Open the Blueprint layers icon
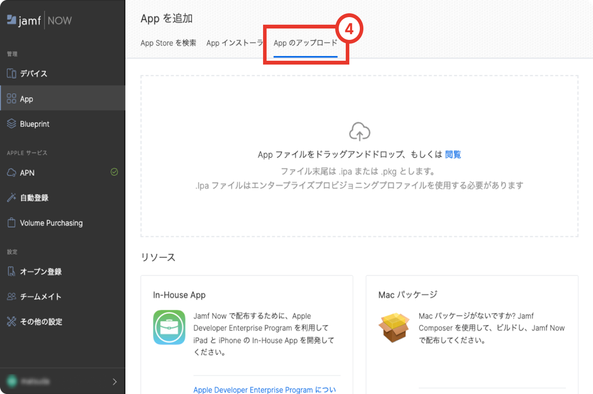Viewport: 593px width, 394px height. pos(12,123)
